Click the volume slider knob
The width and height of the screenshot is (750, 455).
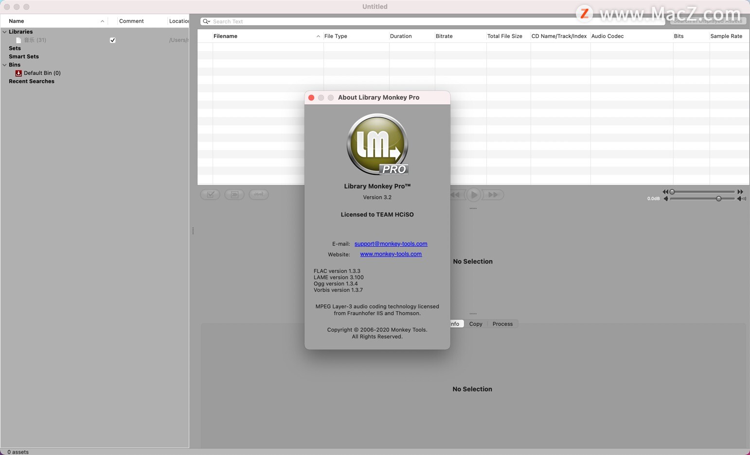718,199
